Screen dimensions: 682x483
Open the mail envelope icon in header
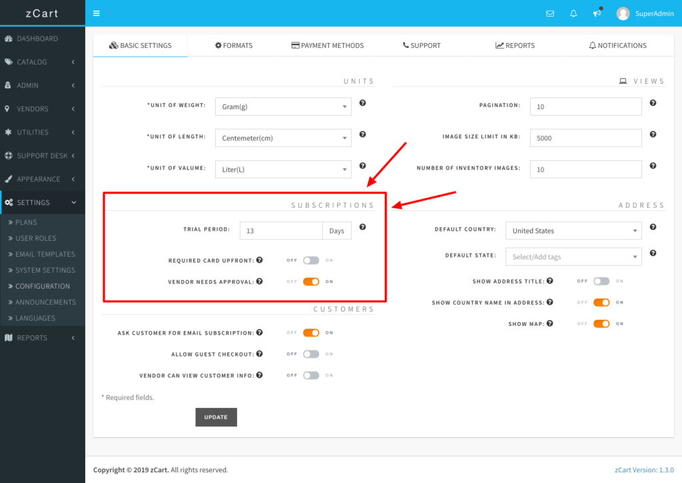point(550,13)
